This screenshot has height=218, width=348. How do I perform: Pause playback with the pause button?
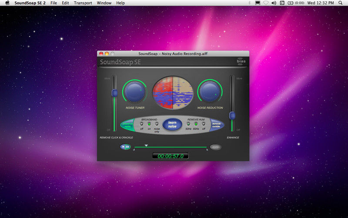point(127,147)
